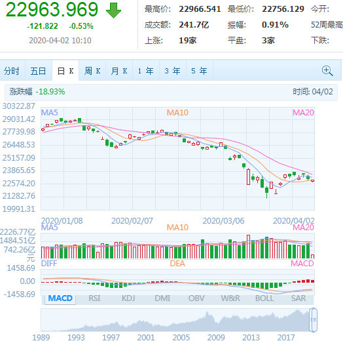This screenshot has width=343, height=343.
Task: Click the 52周最高 label
Action: coord(327,25)
